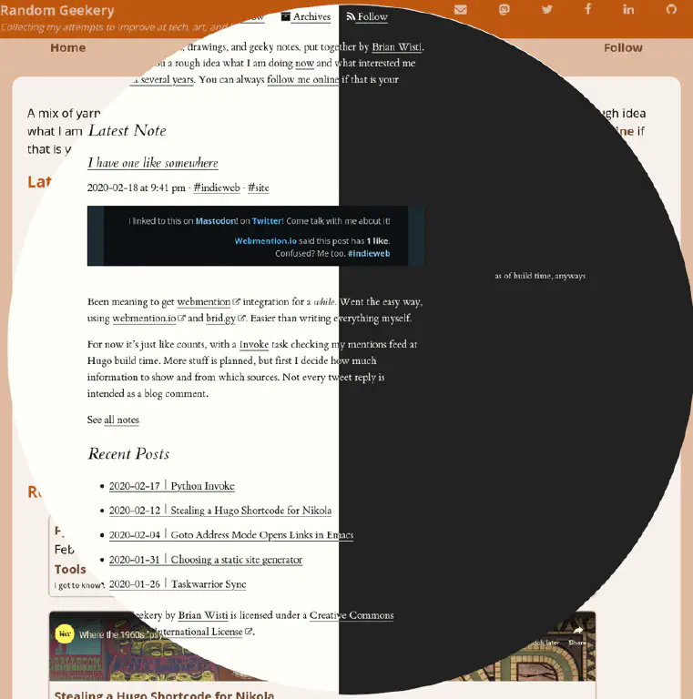Click the Webmention.io link in dark box
The height and width of the screenshot is (699, 693).
pos(265,241)
